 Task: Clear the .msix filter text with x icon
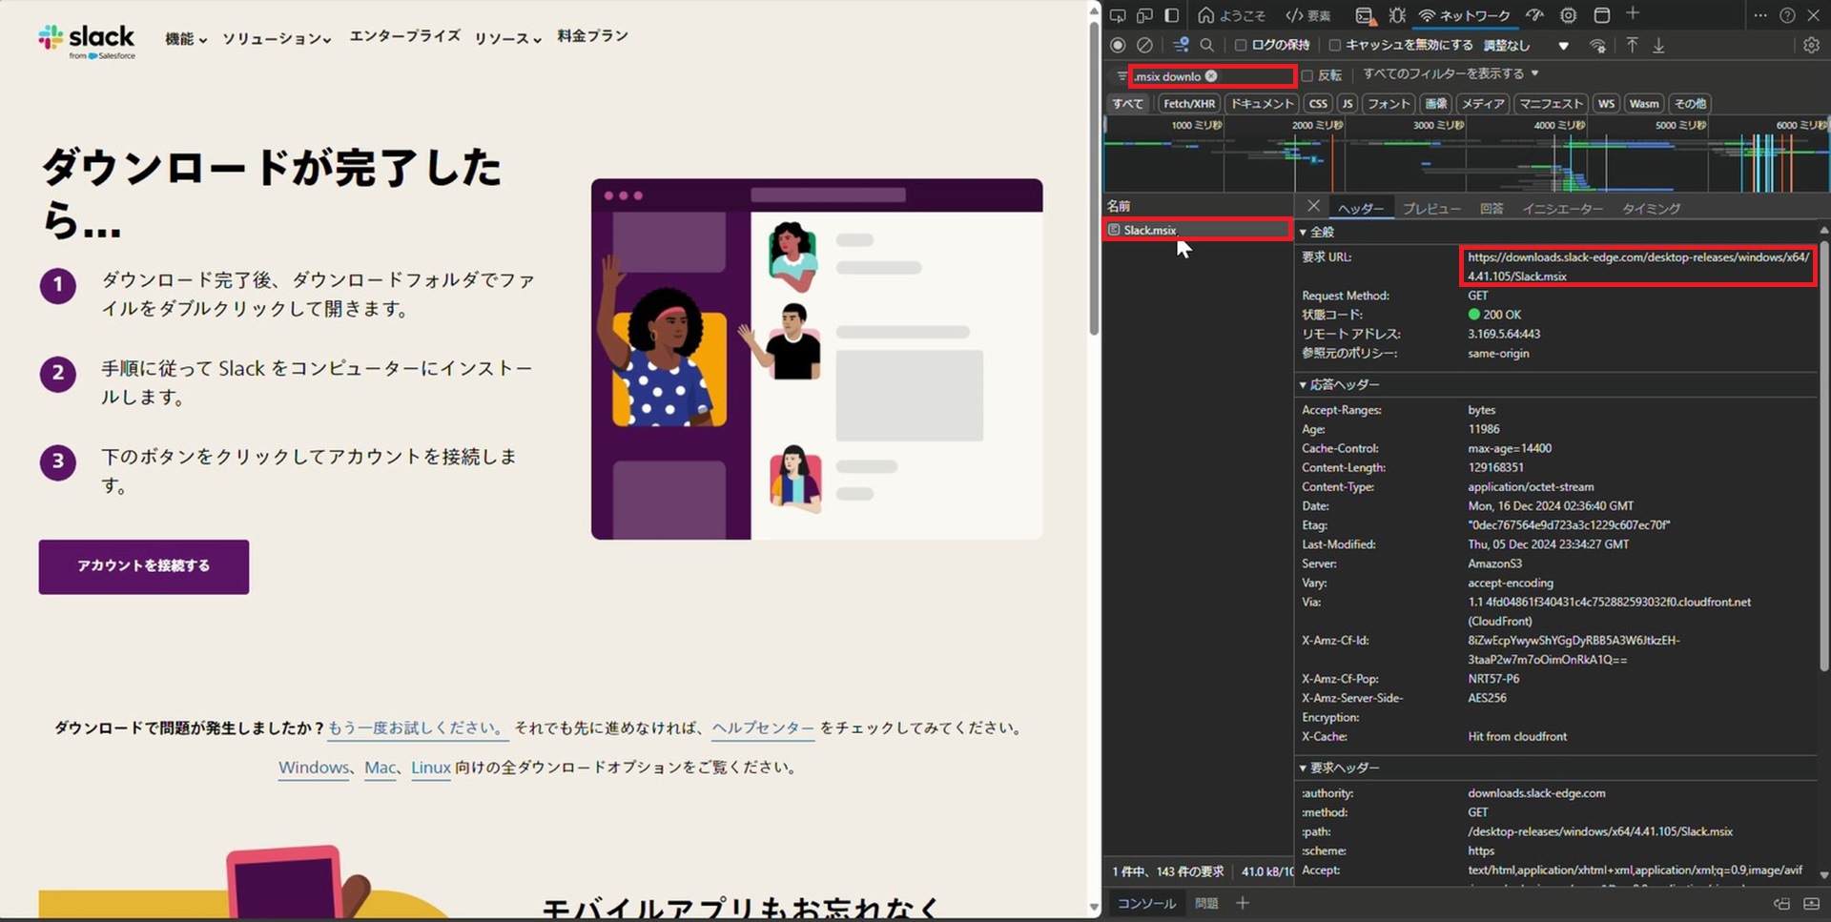[1211, 75]
